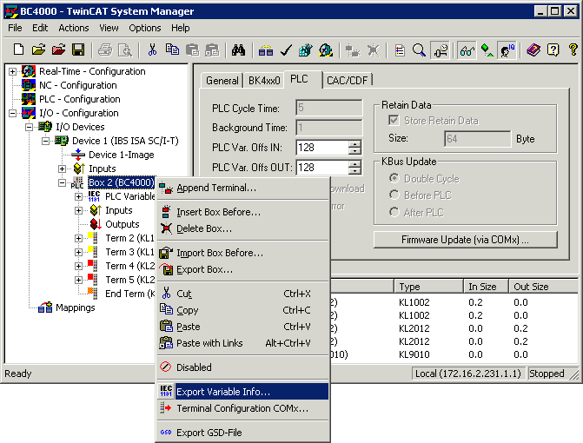Image resolution: width=583 pixels, height=443 pixels.
Task: Choose Delete Box from context menu
Action: (x=242, y=228)
